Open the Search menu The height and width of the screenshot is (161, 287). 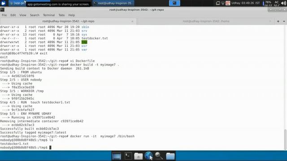point(35,15)
